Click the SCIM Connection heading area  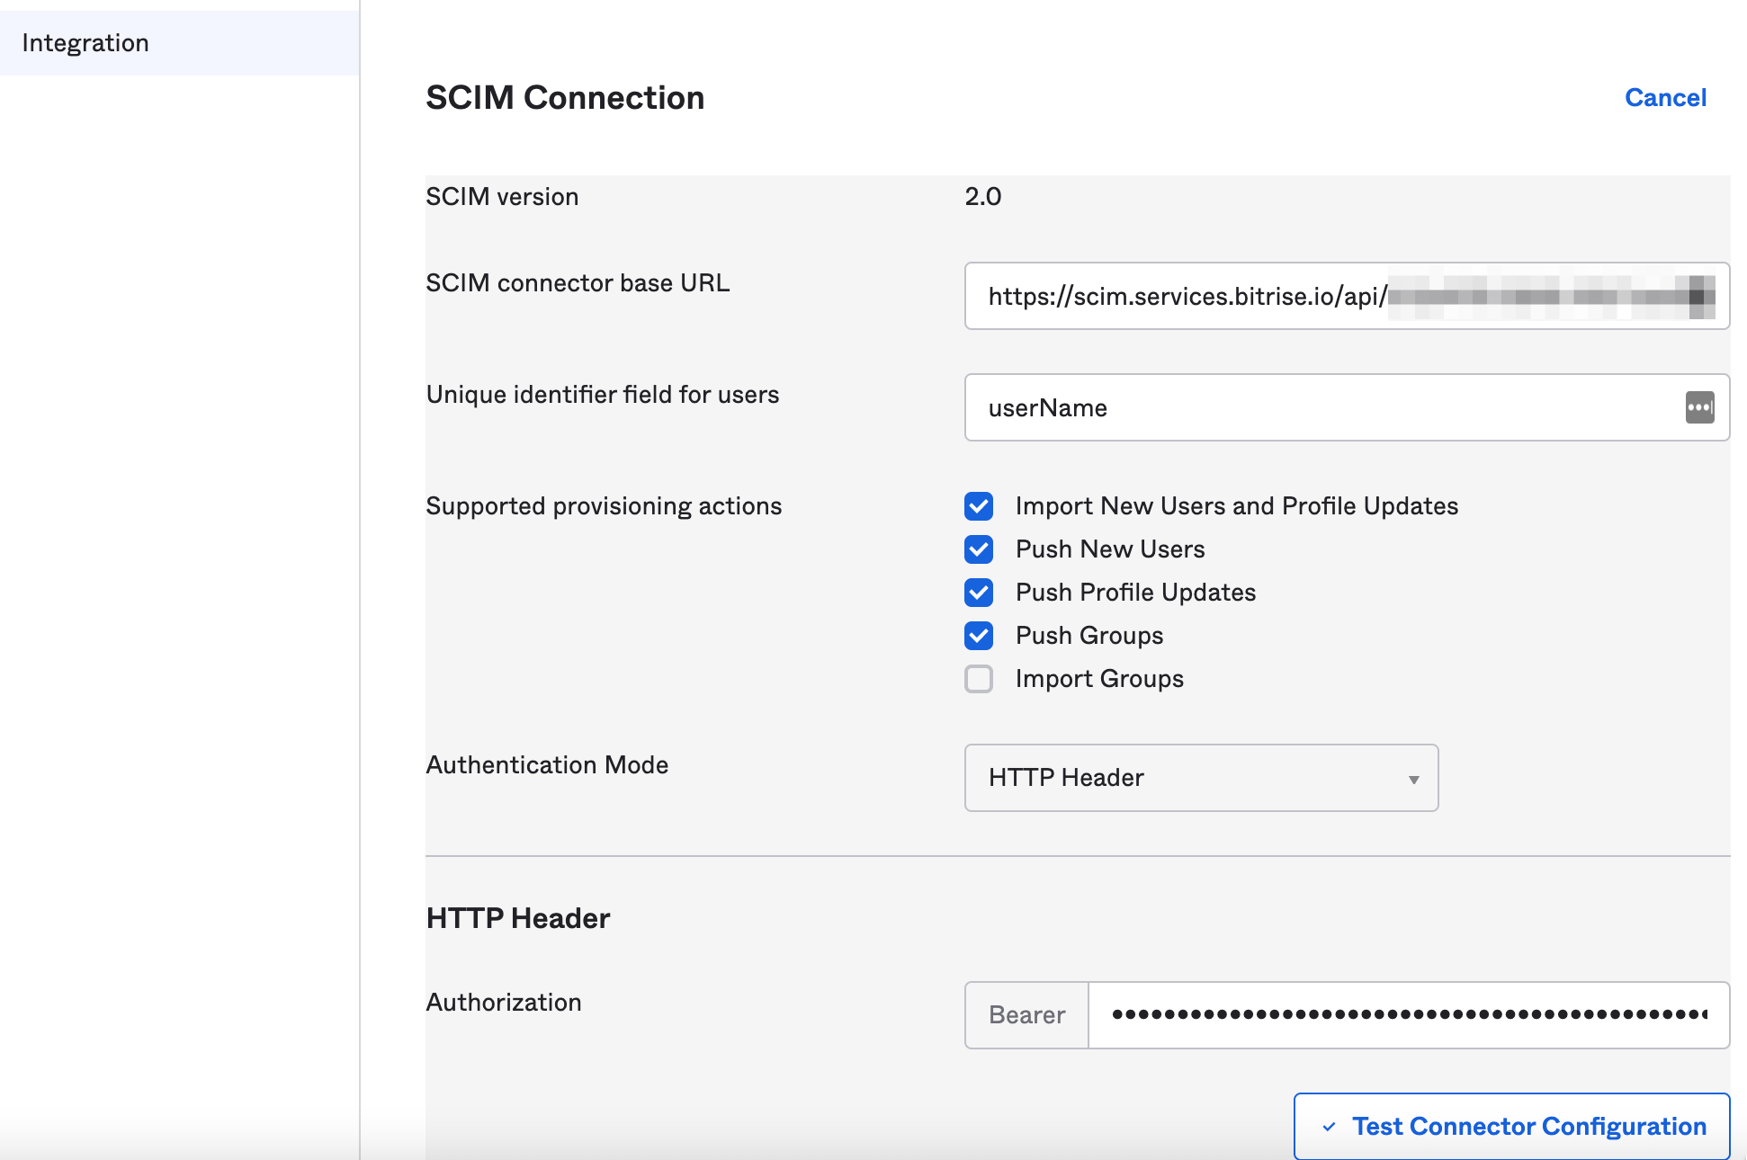pos(565,97)
